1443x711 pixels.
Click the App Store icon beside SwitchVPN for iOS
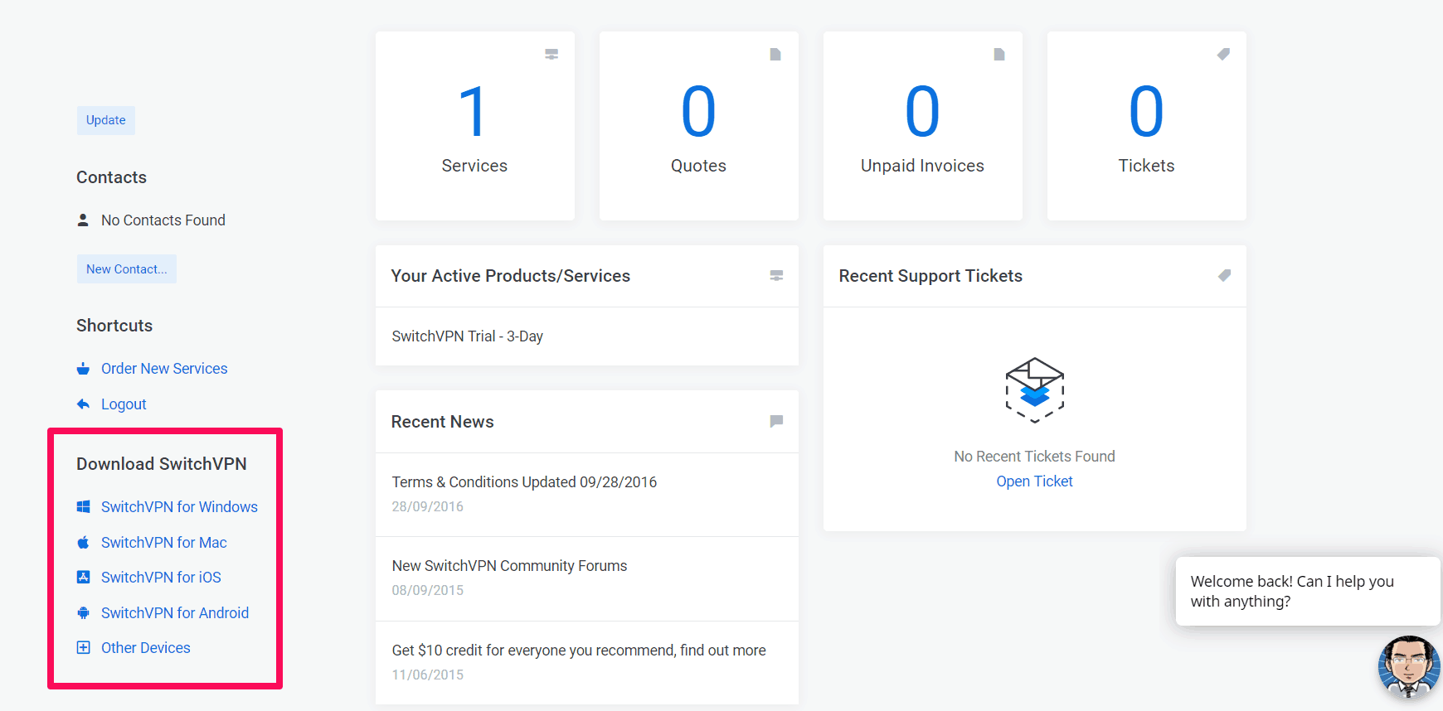[83, 577]
